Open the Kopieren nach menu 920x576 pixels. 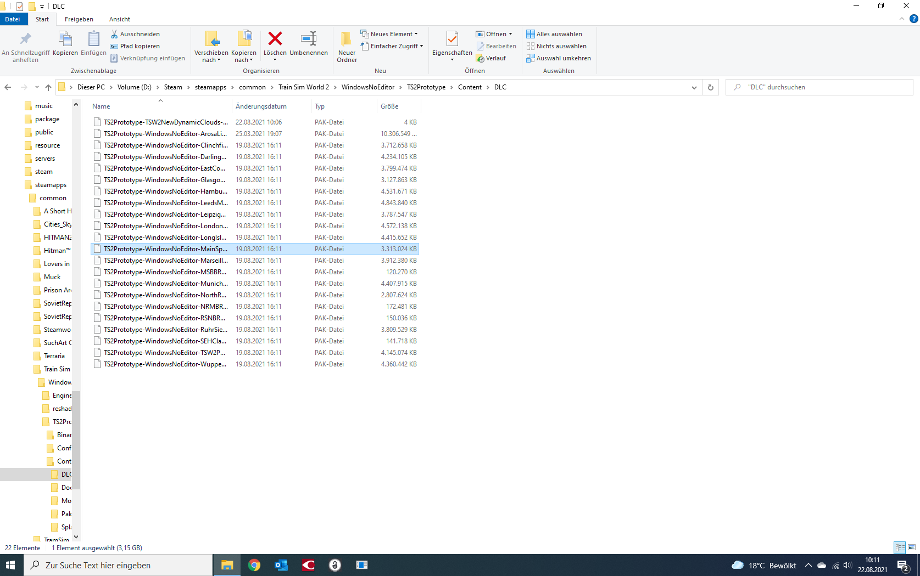point(244,47)
